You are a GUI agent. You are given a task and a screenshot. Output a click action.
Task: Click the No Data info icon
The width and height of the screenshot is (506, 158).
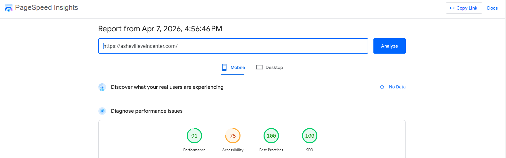point(382,87)
